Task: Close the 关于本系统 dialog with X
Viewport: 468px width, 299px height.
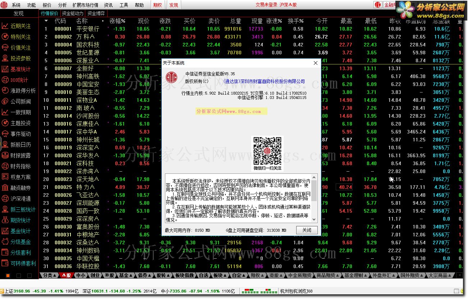Action: coord(315,63)
